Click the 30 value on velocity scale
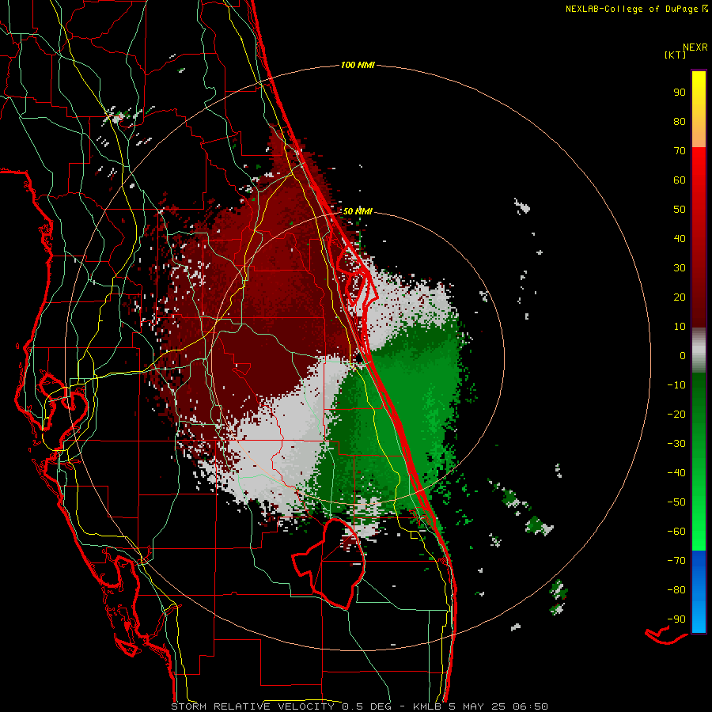 tap(680, 268)
